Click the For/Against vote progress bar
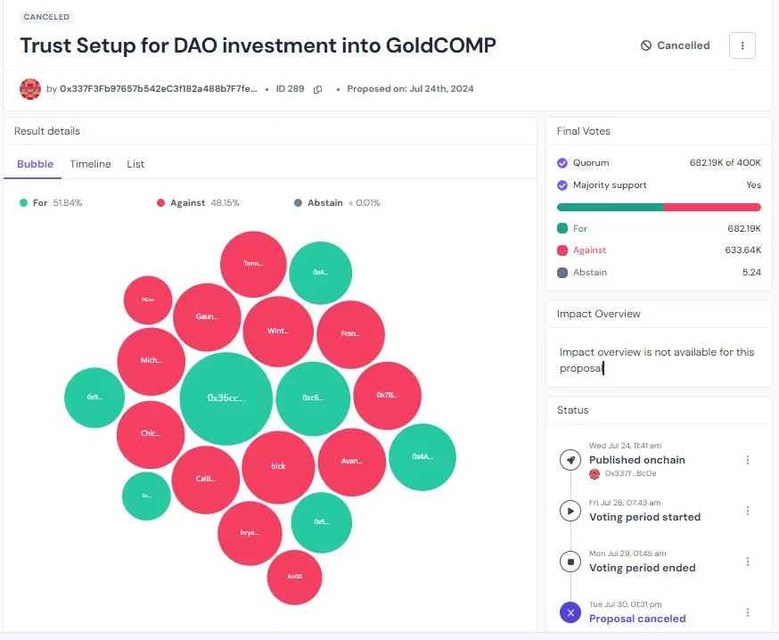This screenshot has width=779, height=640. point(659,207)
